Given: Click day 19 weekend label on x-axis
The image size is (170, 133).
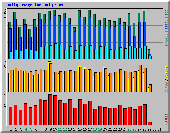Looking at the screenshot, I should click(x=100, y=129).
